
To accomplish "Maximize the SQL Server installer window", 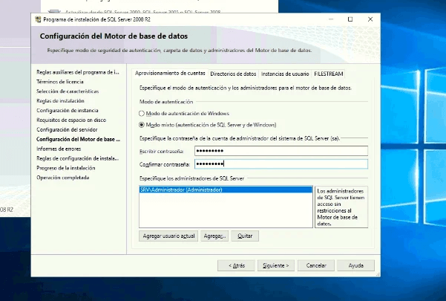I will point(350,19).
